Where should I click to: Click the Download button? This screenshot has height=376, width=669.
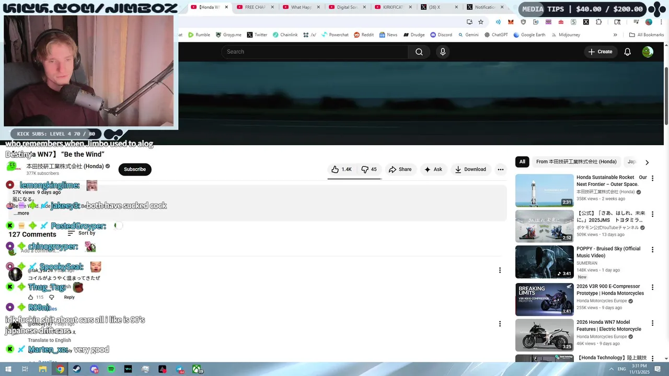point(470,169)
